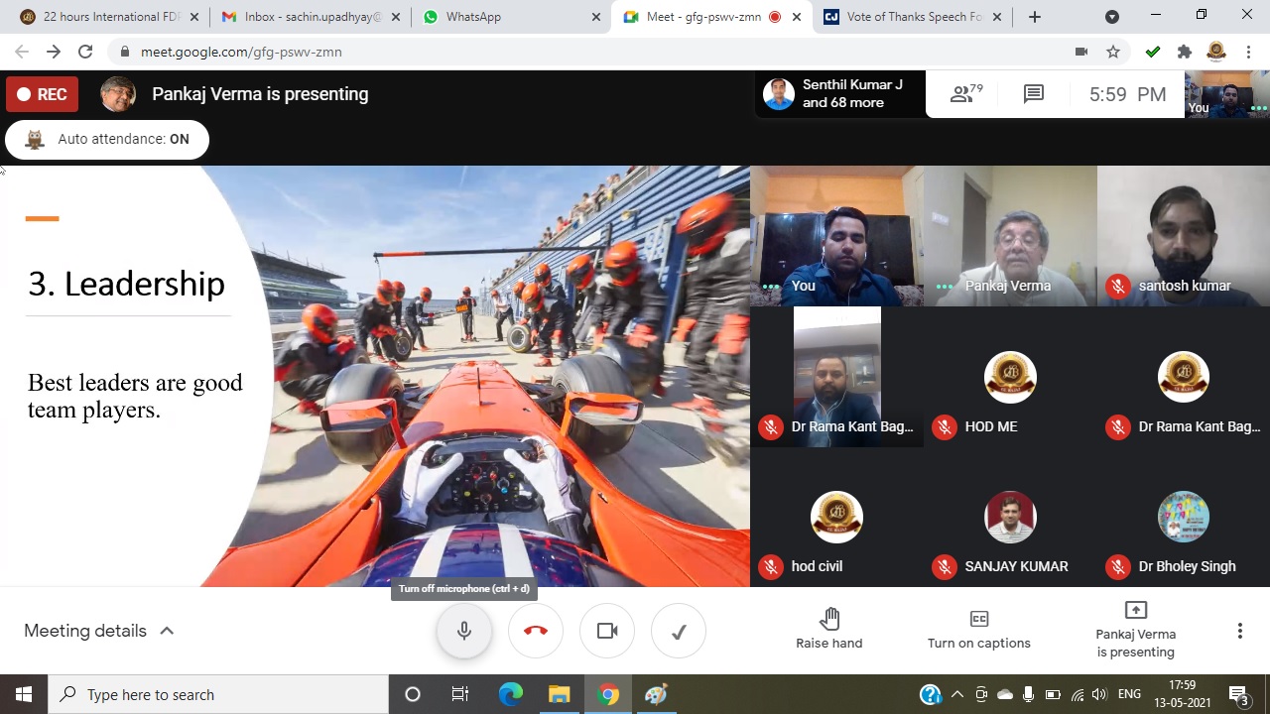The height and width of the screenshot is (714, 1270).
Task: Click the Pankaj Verma video tile
Action: (x=1010, y=236)
